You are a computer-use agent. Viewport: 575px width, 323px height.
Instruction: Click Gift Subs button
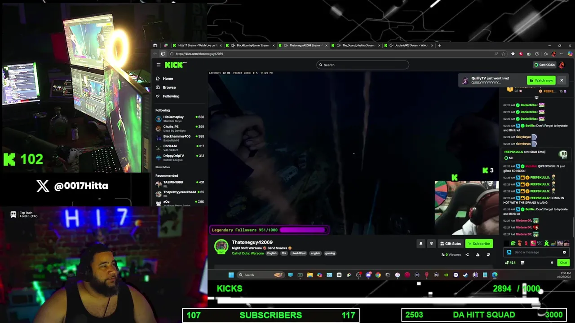click(x=451, y=244)
